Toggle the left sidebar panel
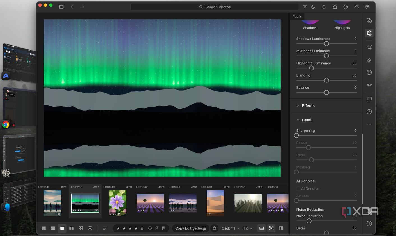This screenshot has height=236, width=396. pyautogui.click(x=61, y=7)
